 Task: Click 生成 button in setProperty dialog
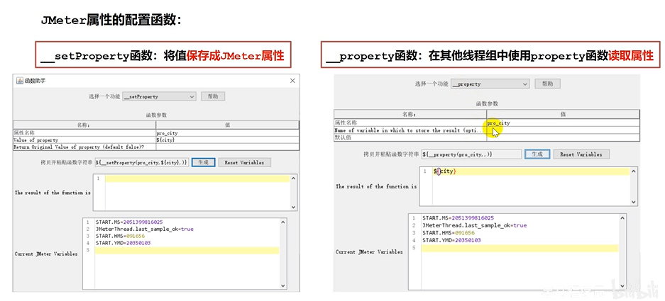(x=204, y=163)
